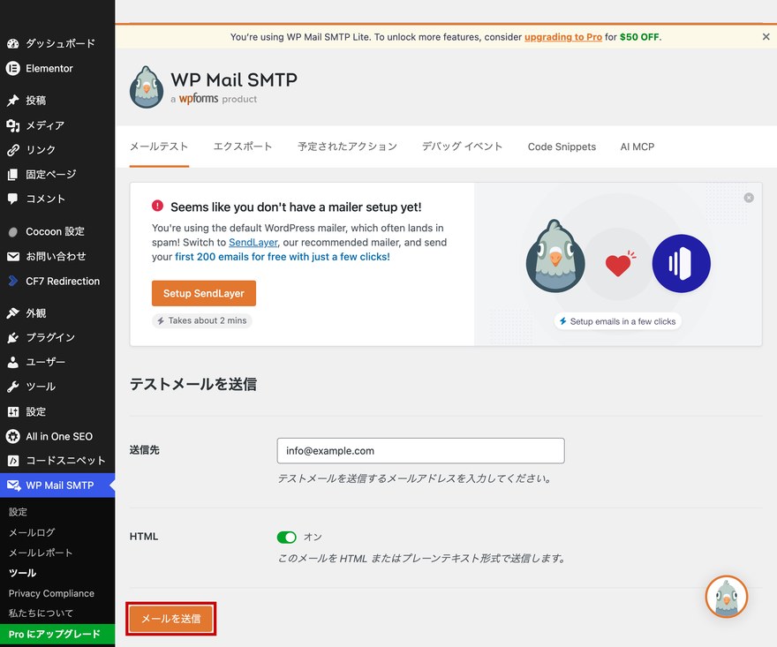Click Pro にアップグレード in the sidebar
This screenshot has height=647, width=777.
point(57,634)
